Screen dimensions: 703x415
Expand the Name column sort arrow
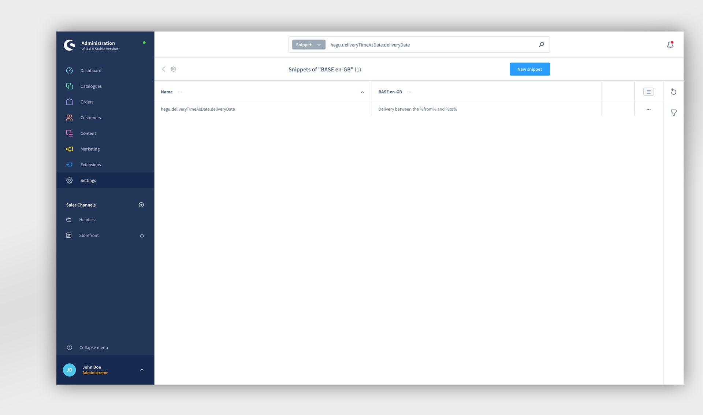click(x=362, y=92)
